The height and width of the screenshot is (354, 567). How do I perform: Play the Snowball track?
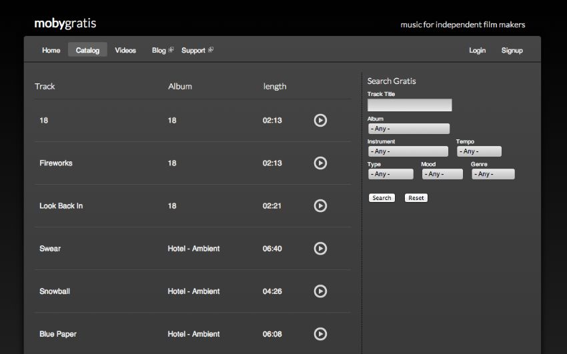pos(320,291)
